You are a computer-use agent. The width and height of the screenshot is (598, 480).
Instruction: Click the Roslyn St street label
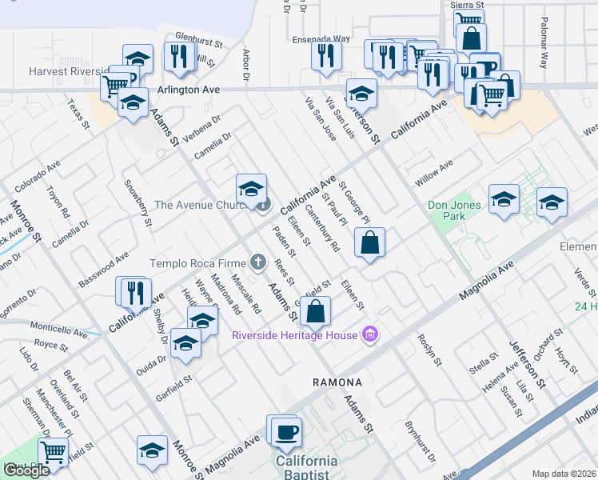429,350
